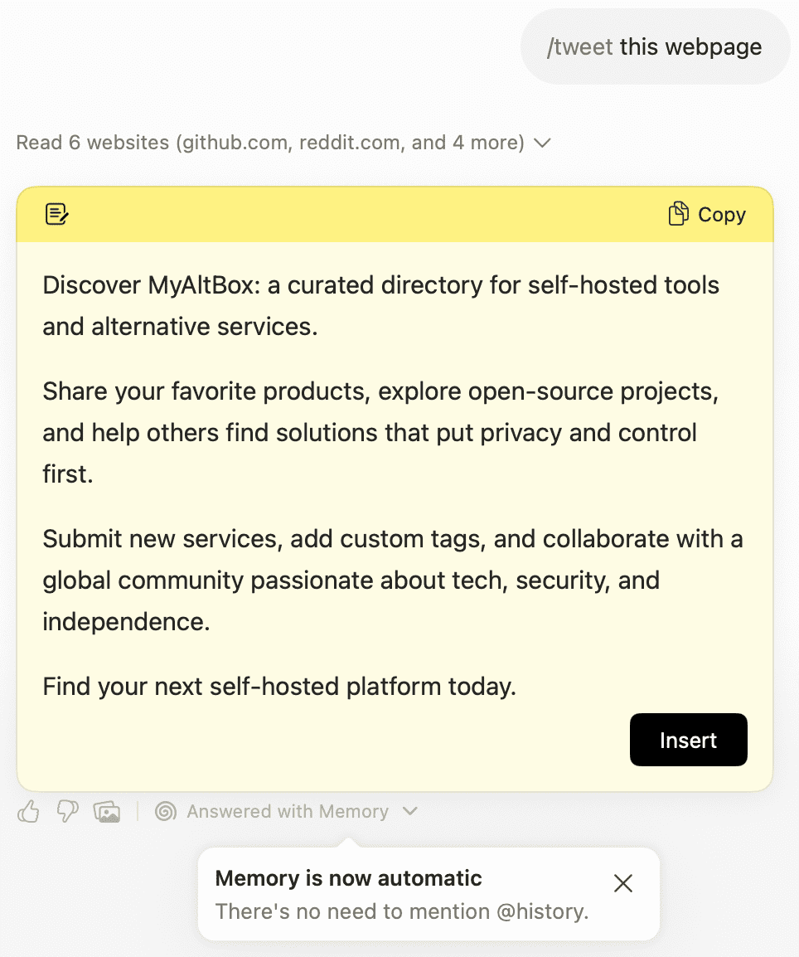Click the note edit icon in yellow header
Viewport: 799px width, 957px height.
[x=56, y=214]
